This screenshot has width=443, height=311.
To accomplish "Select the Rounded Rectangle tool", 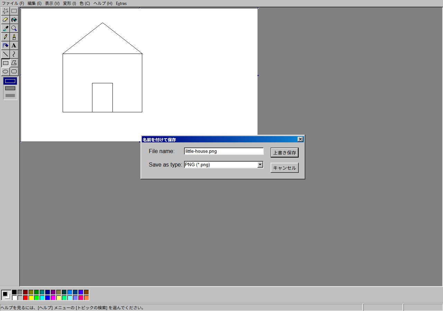I will point(14,72).
